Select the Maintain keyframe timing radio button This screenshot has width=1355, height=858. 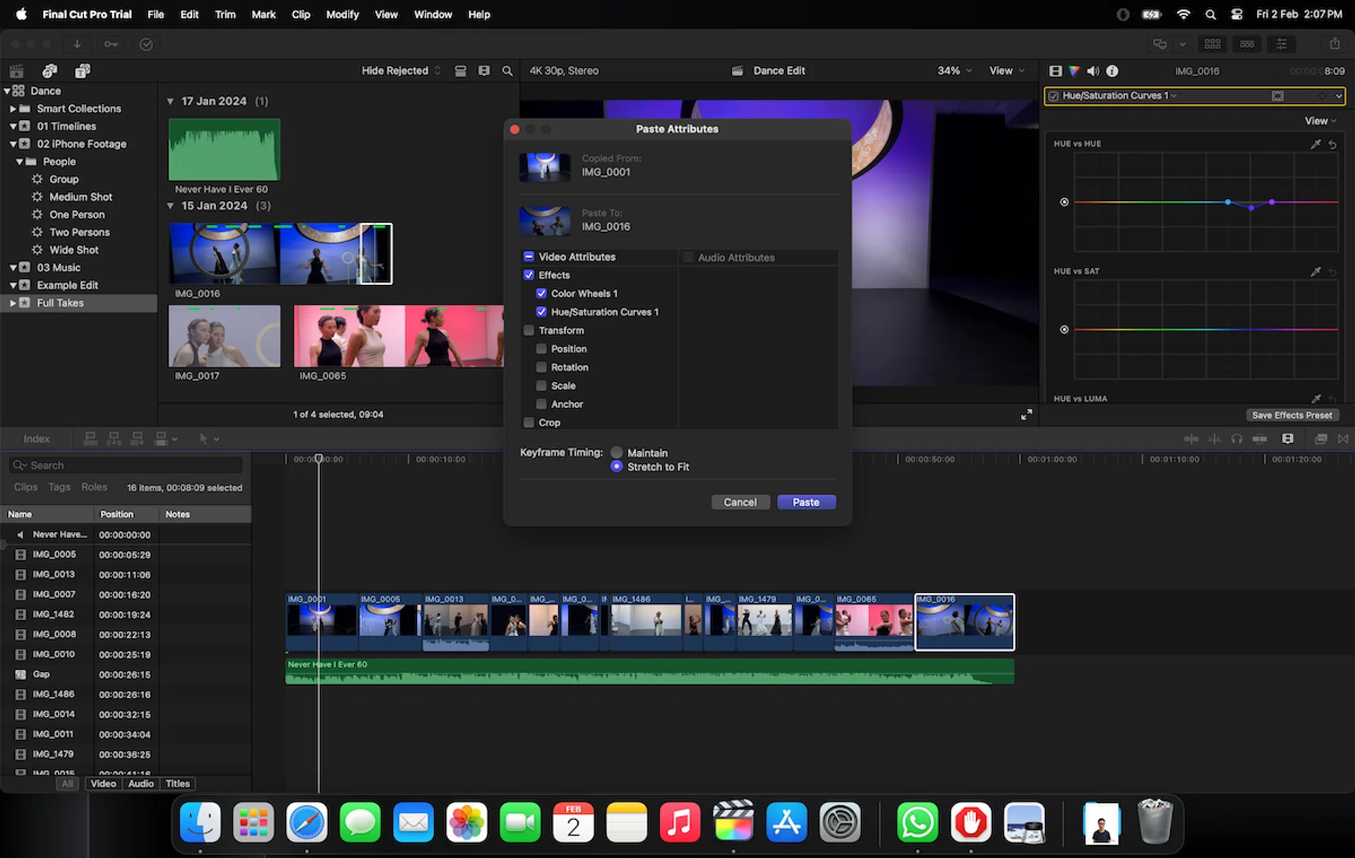(617, 452)
